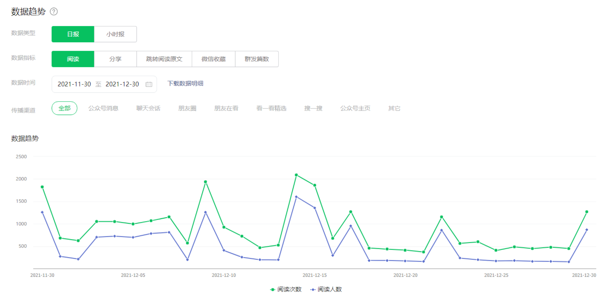Select the 群发篇数 metric tab
This screenshot has height=307, width=613.
257,59
